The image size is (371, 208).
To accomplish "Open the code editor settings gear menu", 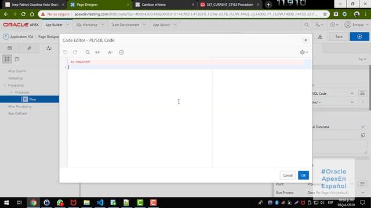I will click(304, 53).
